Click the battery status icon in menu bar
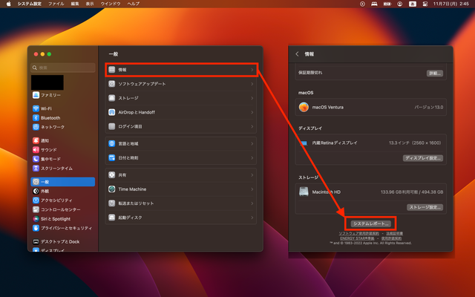Screen dimensions: 475x297 coord(387,4)
